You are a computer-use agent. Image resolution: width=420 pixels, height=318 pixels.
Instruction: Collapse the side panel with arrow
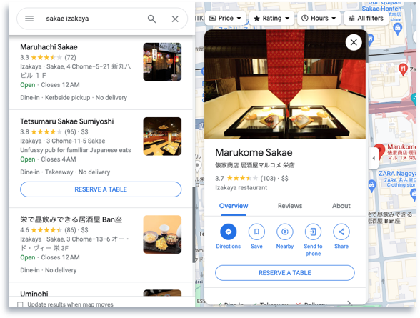coord(374,158)
